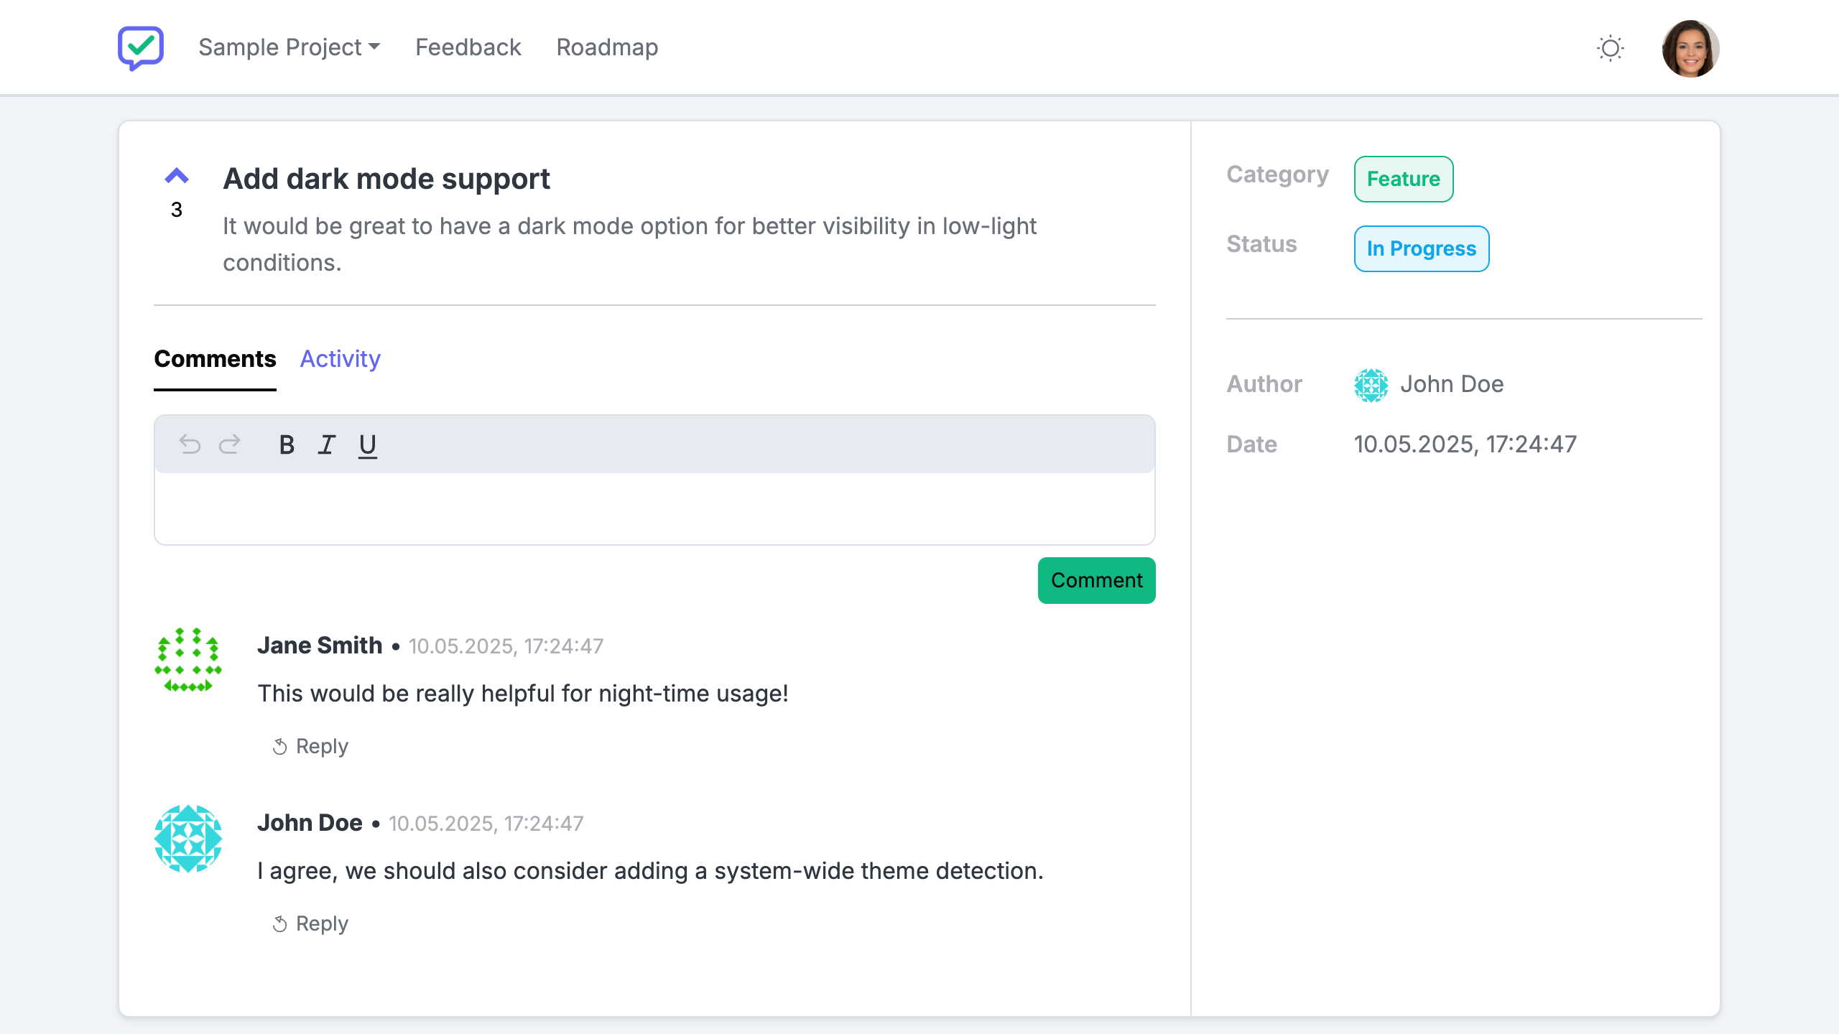The width and height of the screenshot is (1839, 1034).
Task: Select the Comments tab
Action: click(215, 359)
